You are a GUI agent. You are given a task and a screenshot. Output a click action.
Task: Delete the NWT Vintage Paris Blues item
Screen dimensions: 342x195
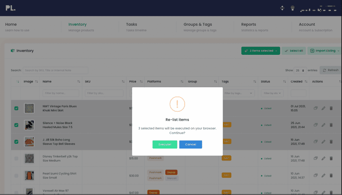coord(331,108)
